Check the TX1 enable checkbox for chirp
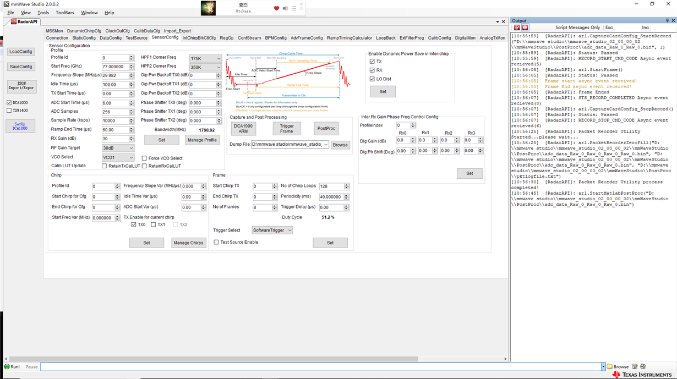The height and width of the screenshot is (379, 677). tap(154, 225)
